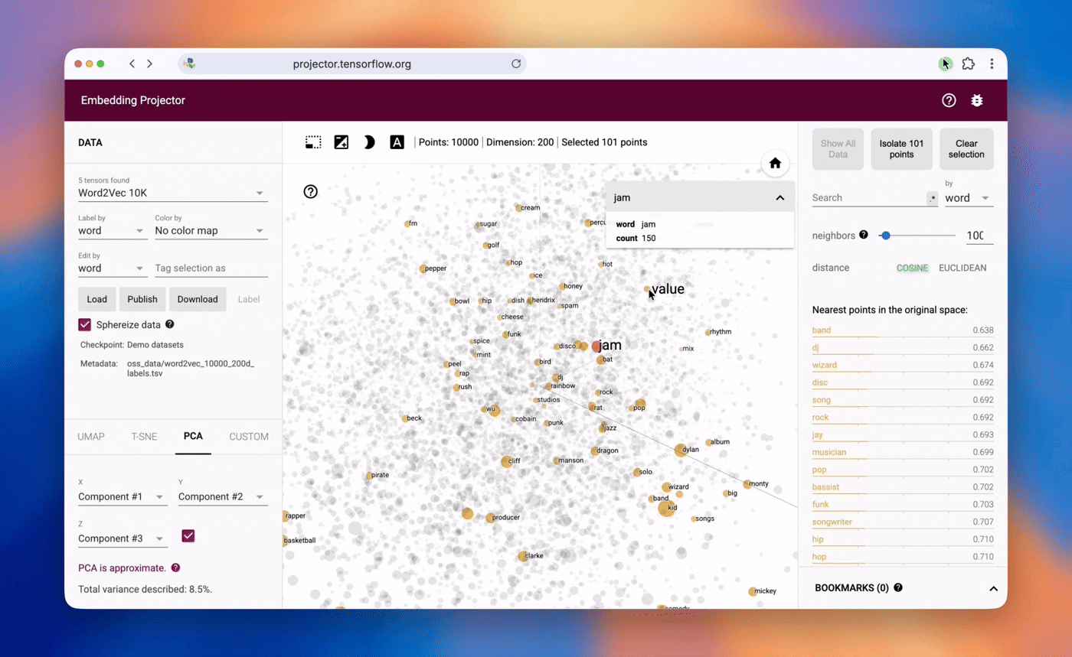Open the projector help question mark
Image resolution: width=1072 pixels, height=657 pixels.
tap(310, 191)
